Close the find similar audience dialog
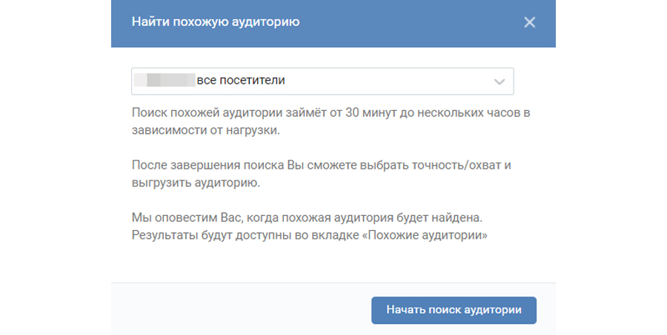The height and width of the screenshot is (335, 667). tap(529, 22)
